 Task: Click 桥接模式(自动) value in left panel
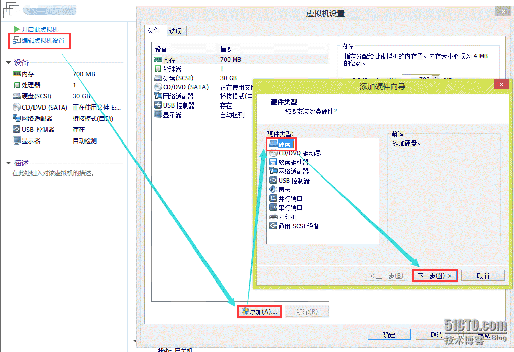point(93,118)
